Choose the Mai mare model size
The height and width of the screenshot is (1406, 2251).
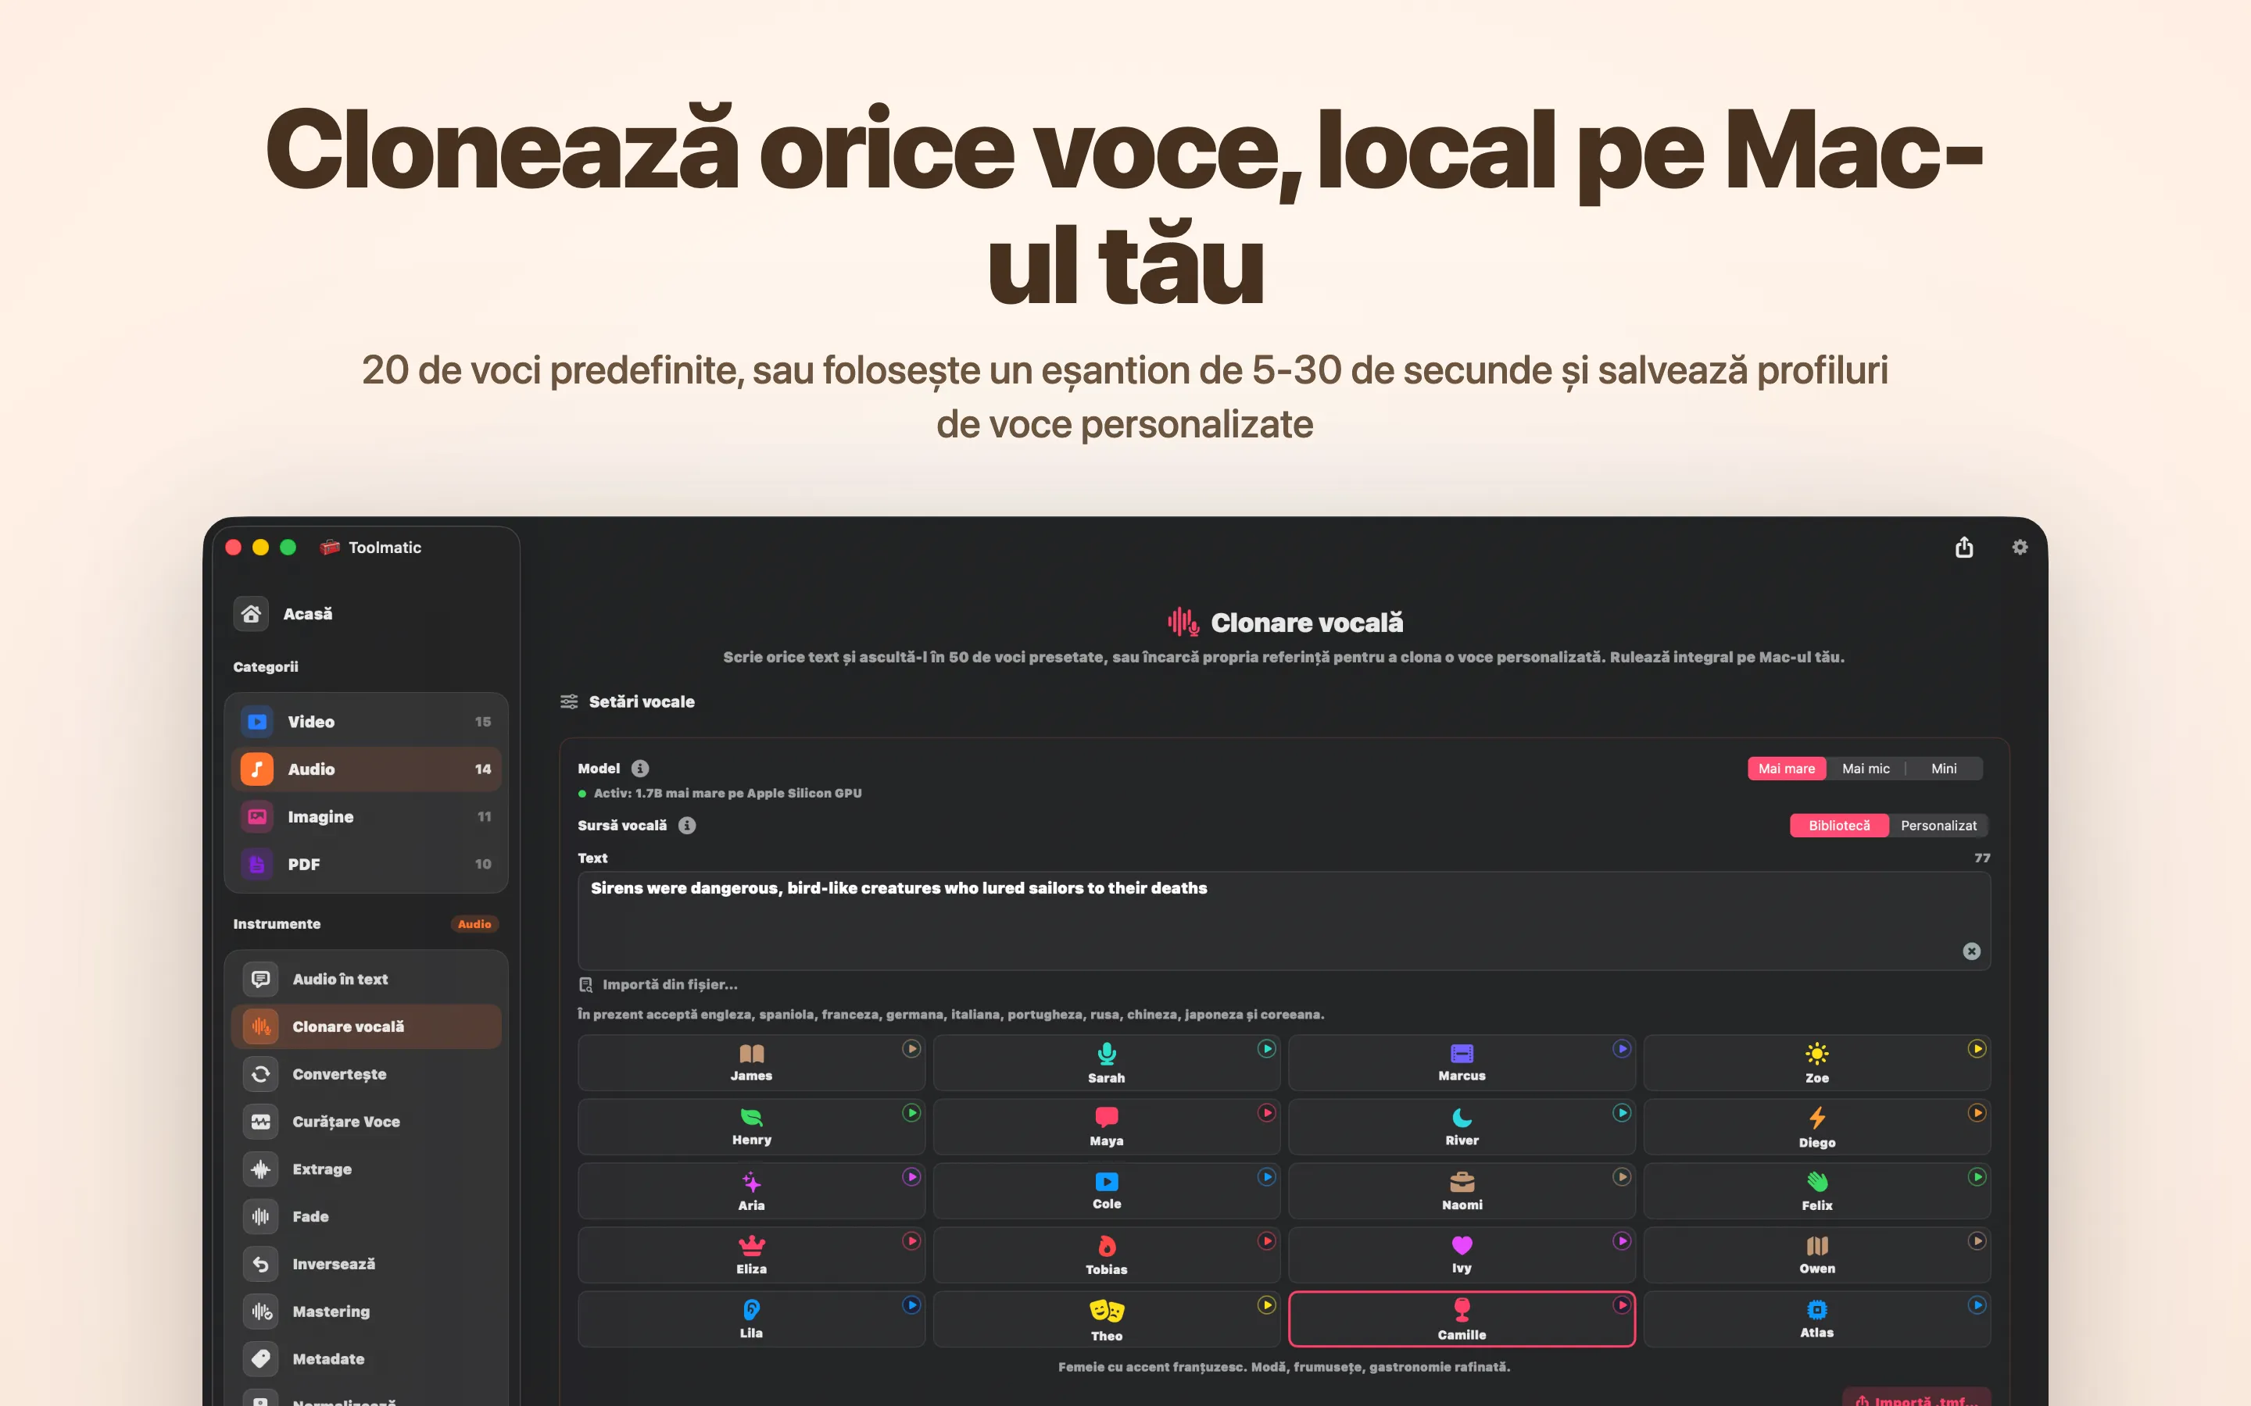[1787, 768]
